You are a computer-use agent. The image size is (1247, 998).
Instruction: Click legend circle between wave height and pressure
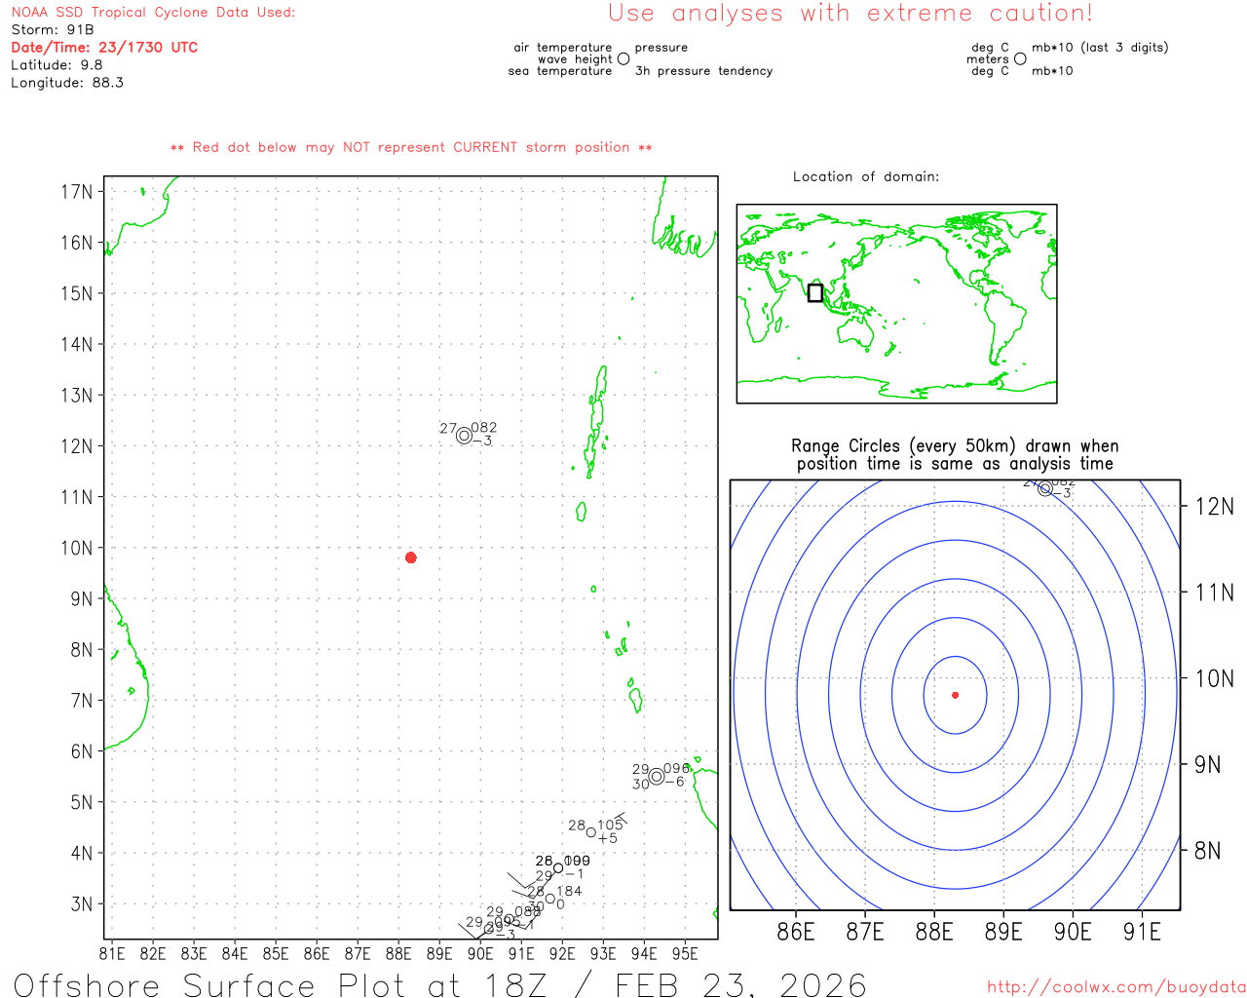coord(623,58)
